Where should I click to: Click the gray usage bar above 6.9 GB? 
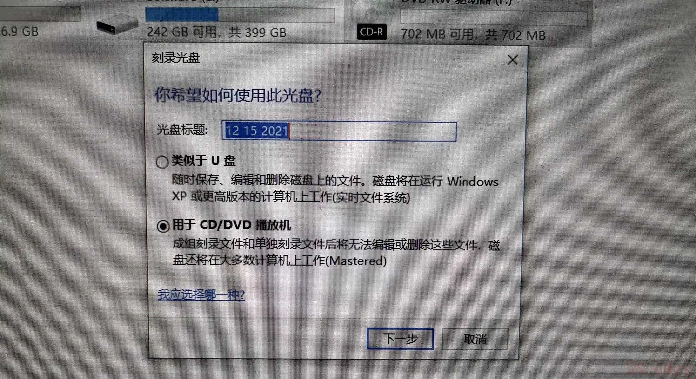click(40, 14)
